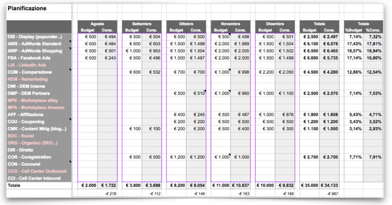Click the Agosto month header
392x205 pixels.
[97, 24]
